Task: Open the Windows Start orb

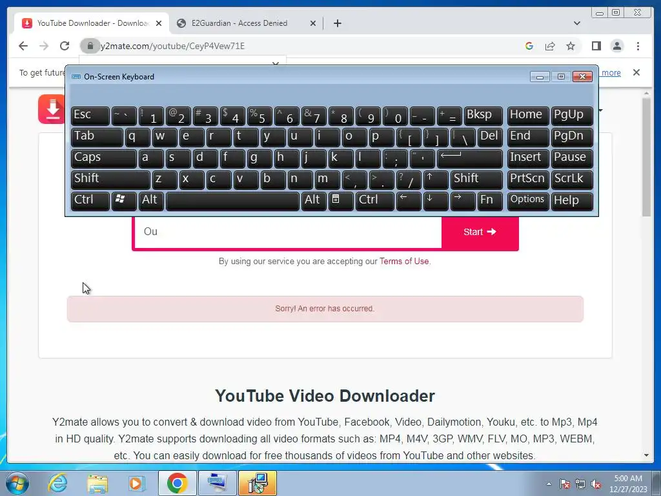Action: click(x=17, y=483)
